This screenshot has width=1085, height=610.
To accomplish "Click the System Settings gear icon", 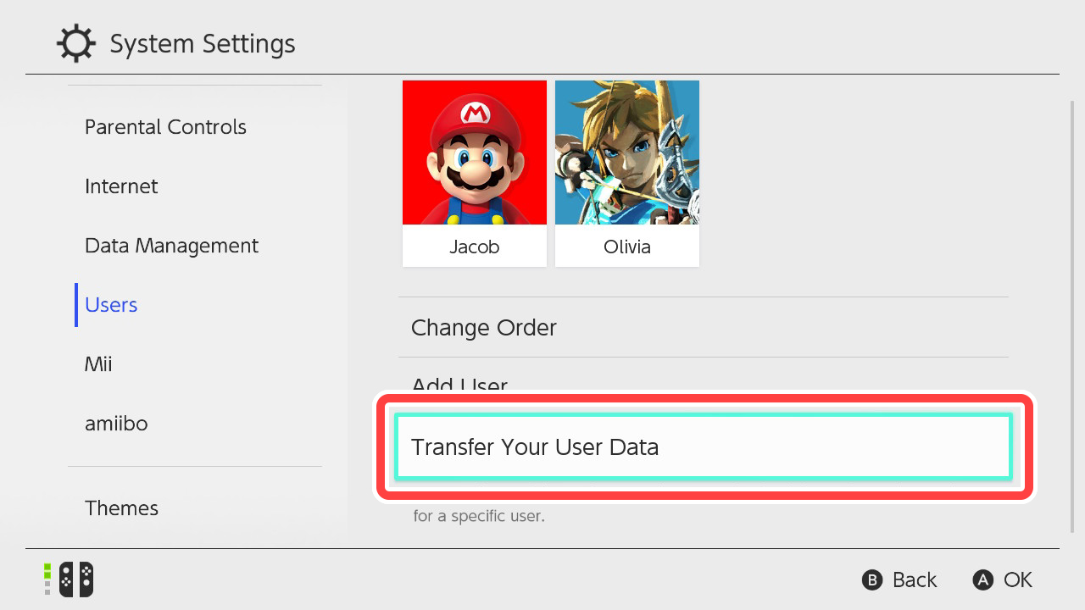I will pos(76,43).
